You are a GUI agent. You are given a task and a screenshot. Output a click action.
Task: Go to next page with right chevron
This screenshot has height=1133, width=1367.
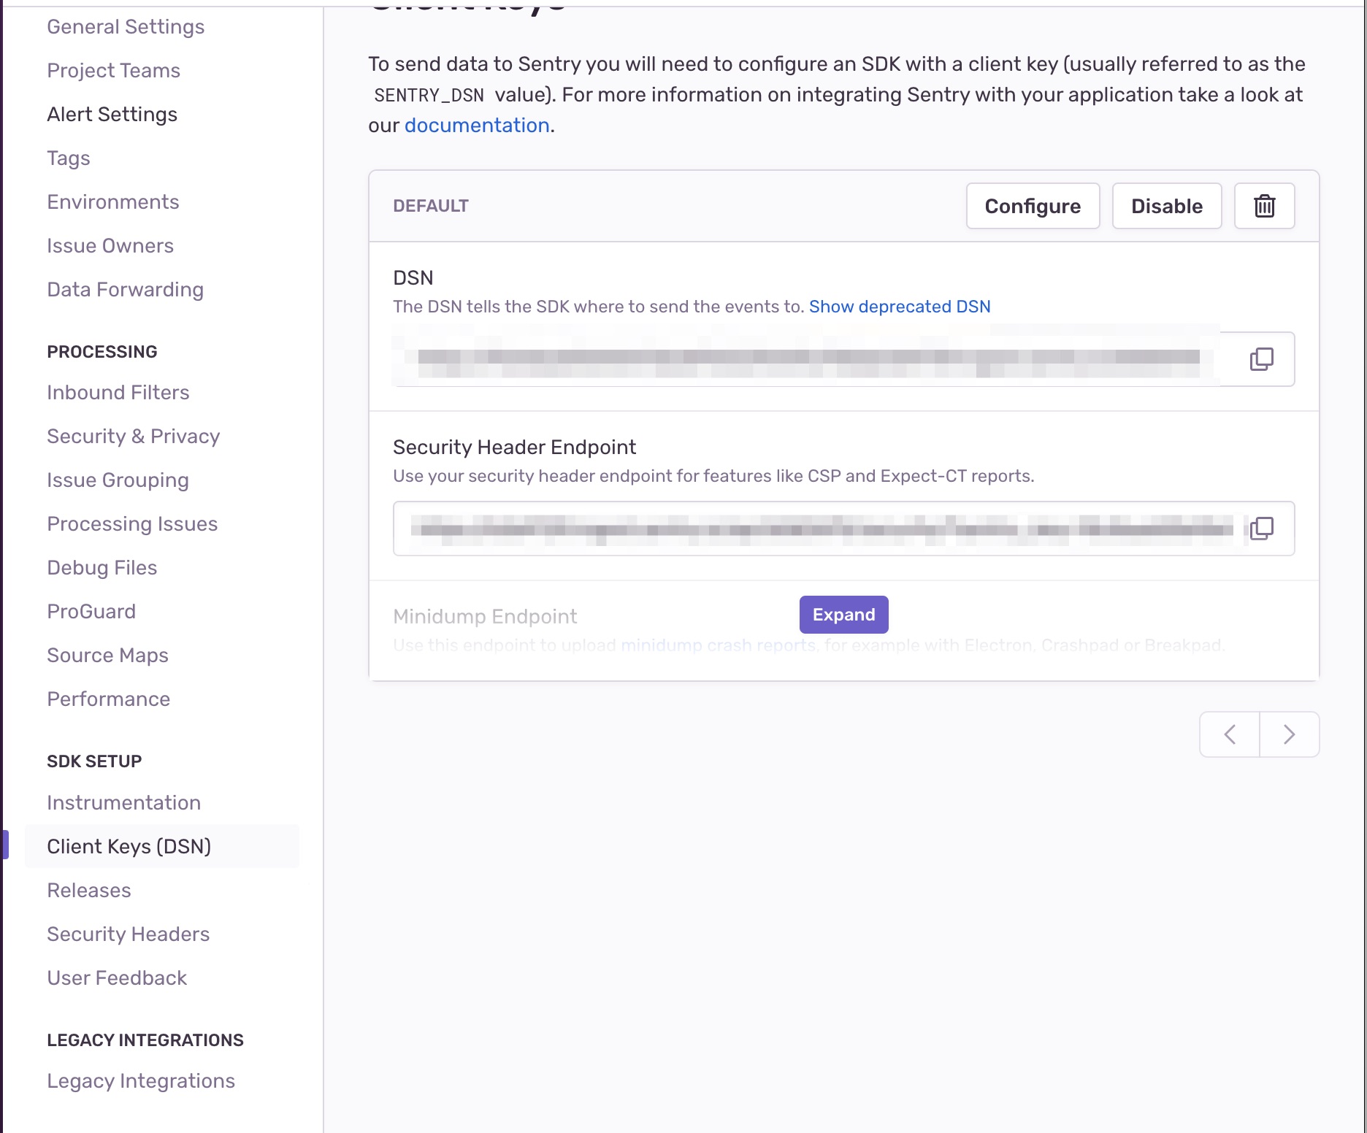[x=1289, y=734]
